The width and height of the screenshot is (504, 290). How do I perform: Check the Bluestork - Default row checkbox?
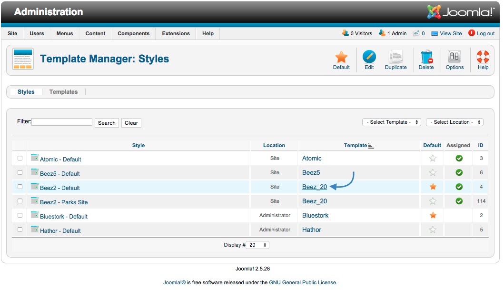(20, 215)
